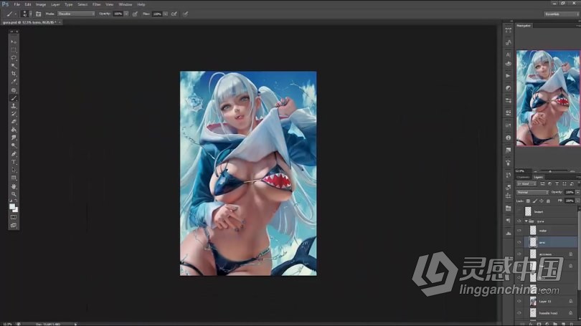The image size is (581, 326).
Task: Open the layer blend mode dropdown
Action: pos(532,193)
